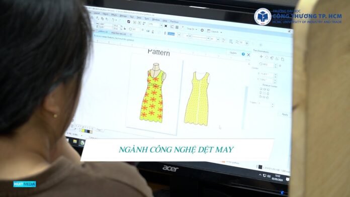Open the Help menu
Viewport: 350px width, 197px height.
click(165, 21)
